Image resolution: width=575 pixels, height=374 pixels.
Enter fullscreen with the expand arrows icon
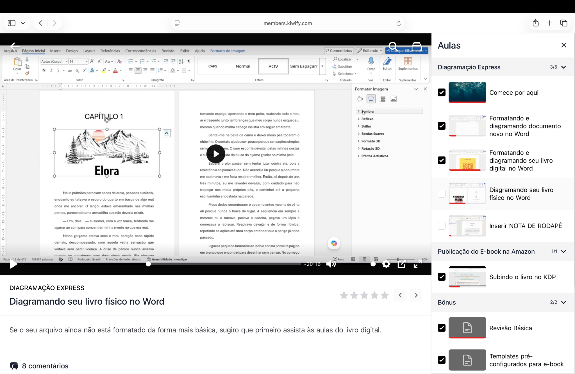point(418,264)
